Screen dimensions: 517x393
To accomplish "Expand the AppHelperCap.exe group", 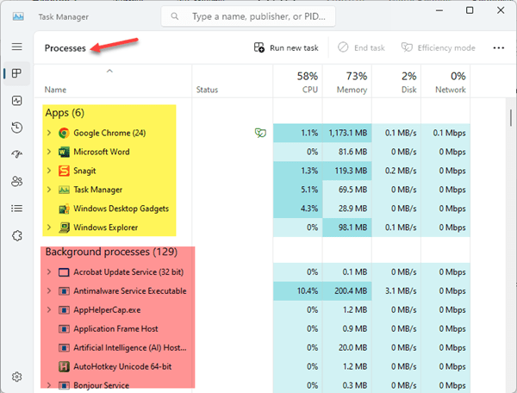I will coord(49,310).
